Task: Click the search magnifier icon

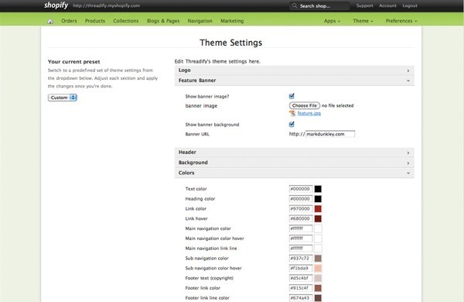Action: pos(295,5)
